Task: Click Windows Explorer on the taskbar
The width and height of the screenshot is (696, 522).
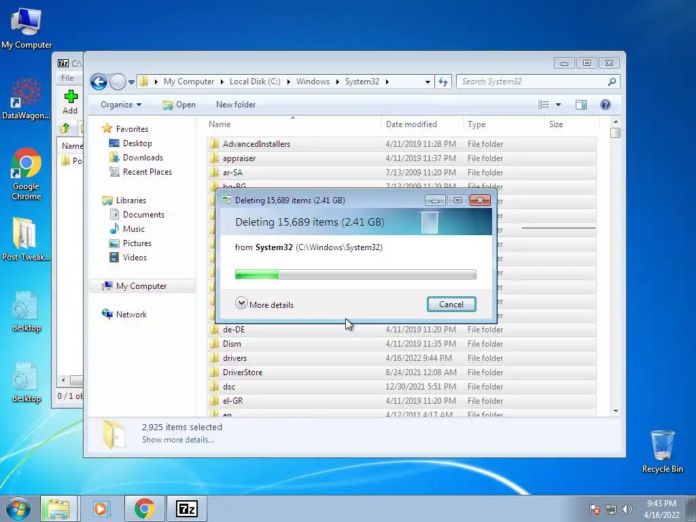Action: [x=58, y=508]
